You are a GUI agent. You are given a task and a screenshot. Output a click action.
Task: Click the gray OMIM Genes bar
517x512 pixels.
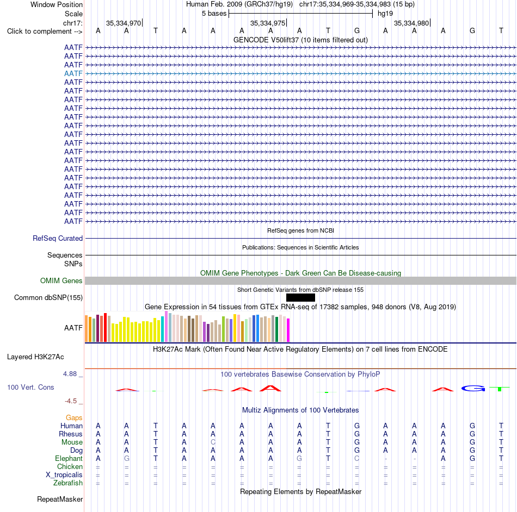click(300, 280)
